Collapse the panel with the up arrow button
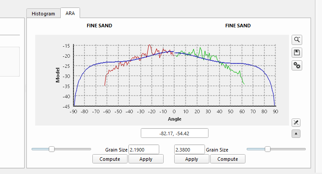 tap(296, 133)
